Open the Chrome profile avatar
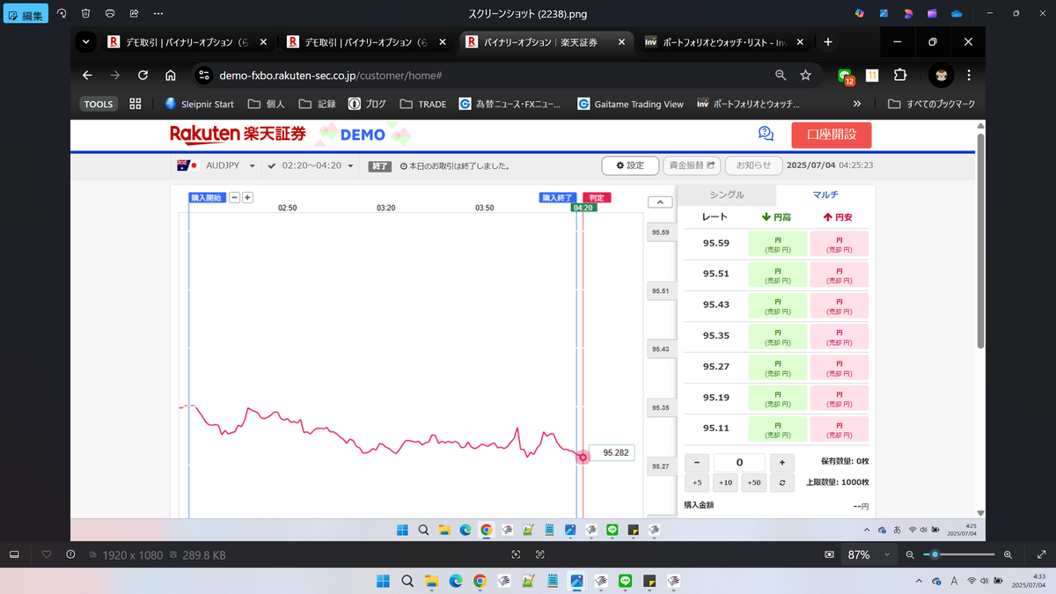 941,76
